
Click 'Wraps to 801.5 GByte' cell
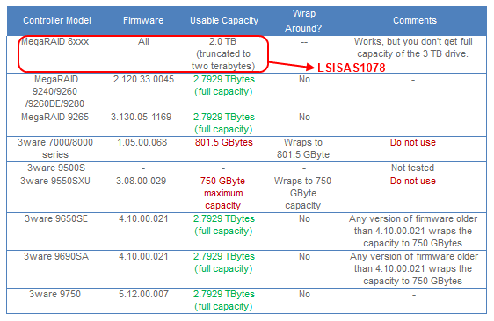pos(303,148)
